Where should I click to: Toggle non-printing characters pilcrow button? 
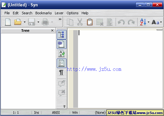61,73
